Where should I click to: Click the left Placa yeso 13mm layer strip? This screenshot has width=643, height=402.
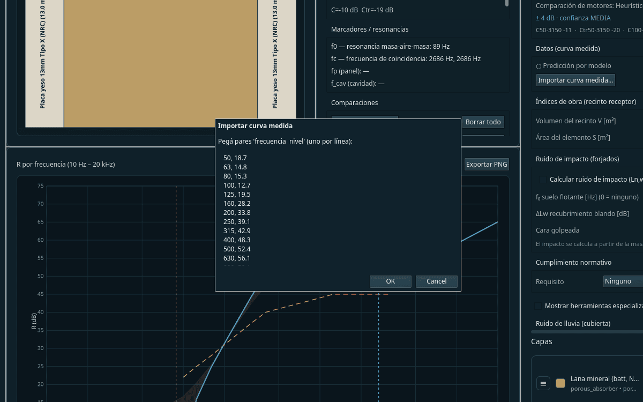(44, 64)
